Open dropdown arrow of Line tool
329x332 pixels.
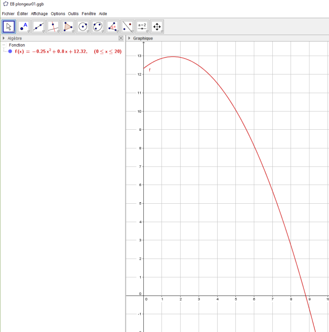coord(44,31)
